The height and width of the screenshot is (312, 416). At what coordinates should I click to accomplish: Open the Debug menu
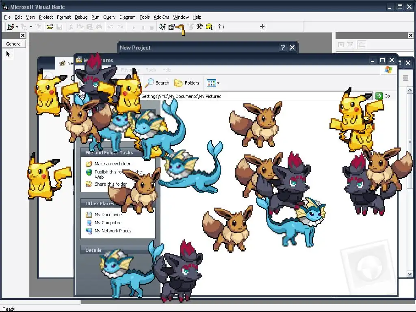[x=81, y=17]
